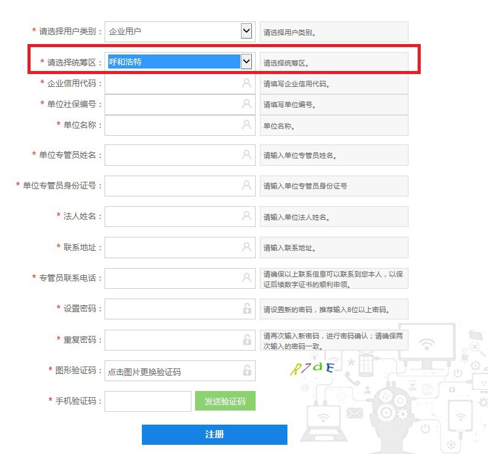Expand the 请选择统筹区 dropdown arrow

point(246,61)
